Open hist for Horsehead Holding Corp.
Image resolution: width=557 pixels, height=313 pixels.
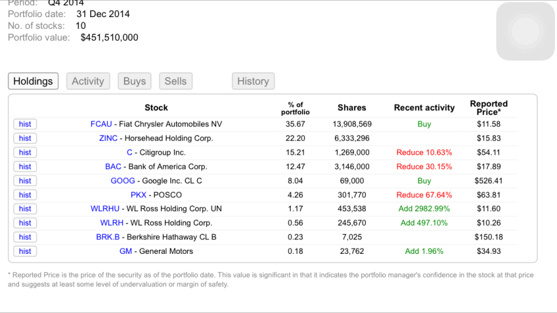[x=25, y=138]
